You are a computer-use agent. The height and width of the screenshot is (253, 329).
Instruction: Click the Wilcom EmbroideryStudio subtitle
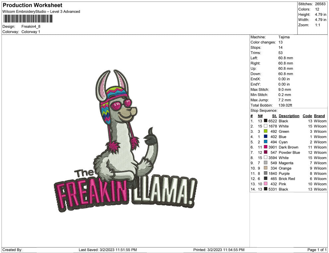pos(41,12)
